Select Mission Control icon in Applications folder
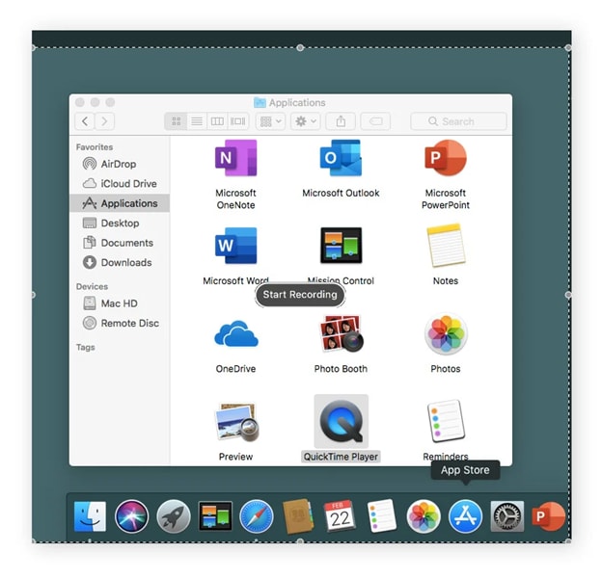This screenshot has width=602, height=579. tap(341, 246)
